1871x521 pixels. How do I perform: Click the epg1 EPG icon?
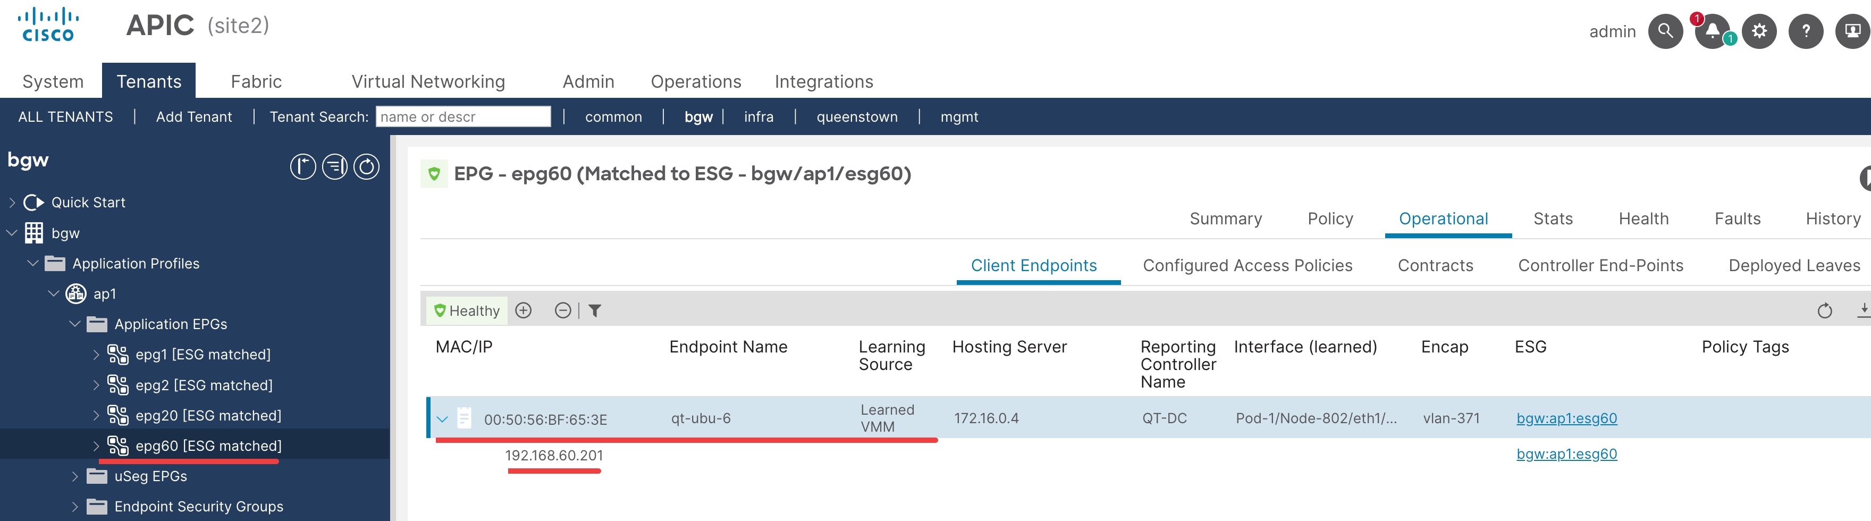click(117, 354)
